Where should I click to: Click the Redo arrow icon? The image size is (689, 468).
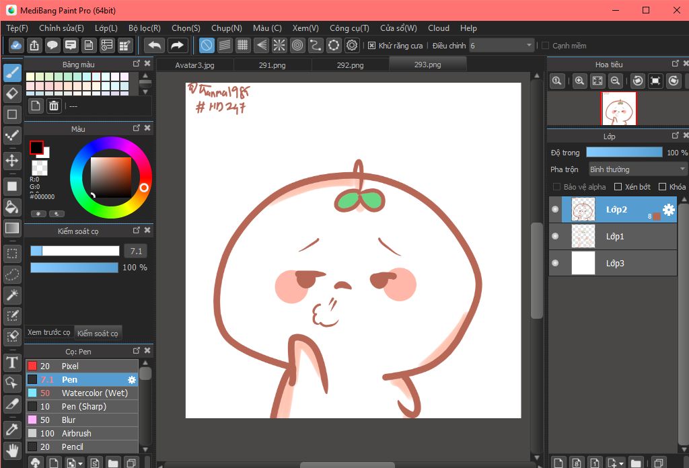point(177,45)
